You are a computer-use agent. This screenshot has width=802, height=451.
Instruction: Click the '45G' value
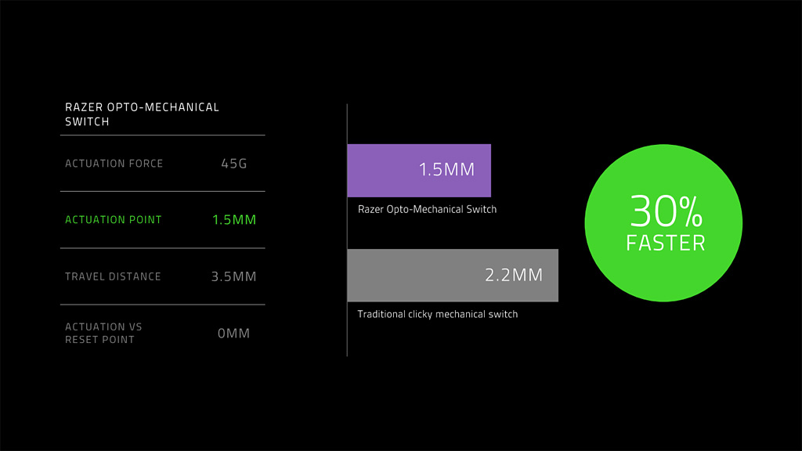(x=233, y=164)
